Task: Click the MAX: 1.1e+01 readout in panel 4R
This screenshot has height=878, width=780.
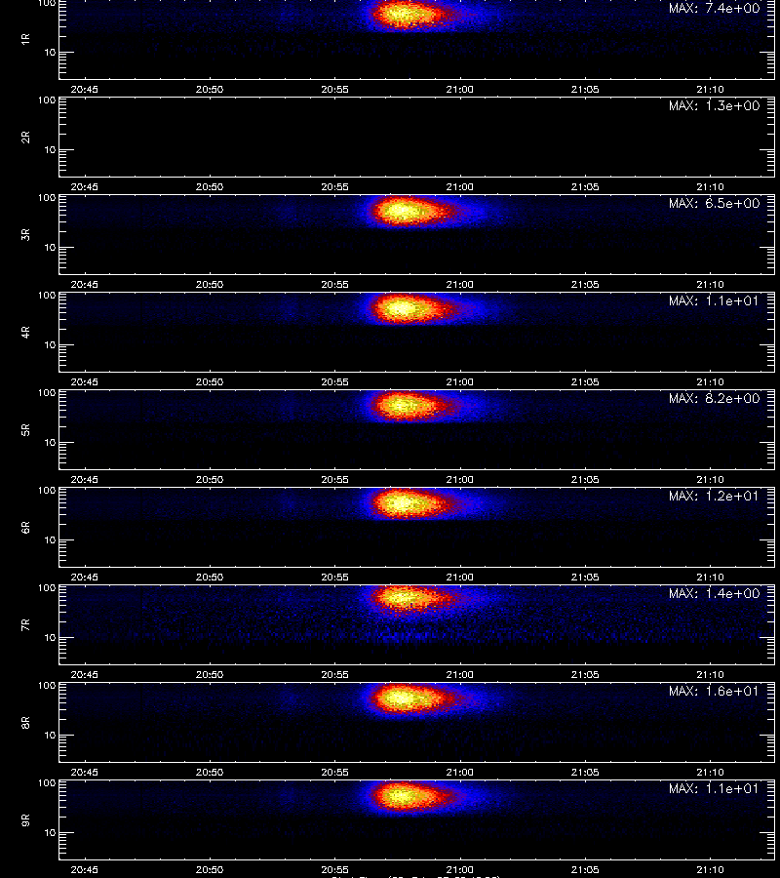Action: tap(714, 300)
